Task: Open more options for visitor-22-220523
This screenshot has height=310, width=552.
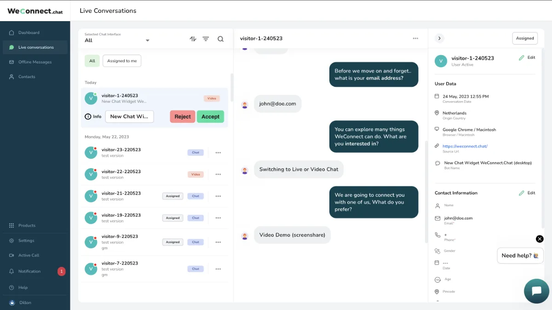Action: [x=218, y=175]
